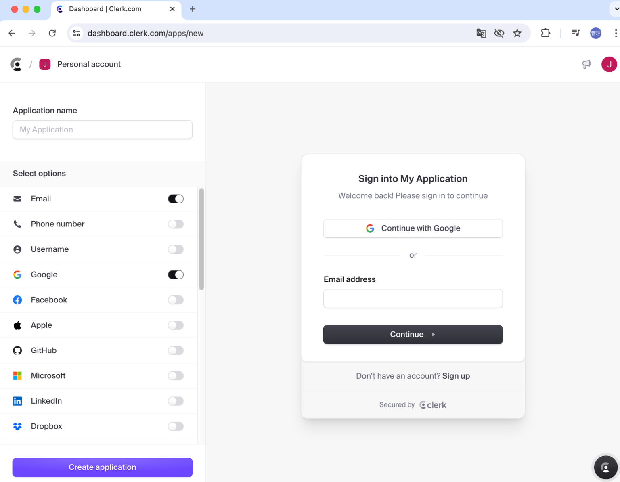
Task: Enable the Phone number toggle
Action: pos(176,224)
